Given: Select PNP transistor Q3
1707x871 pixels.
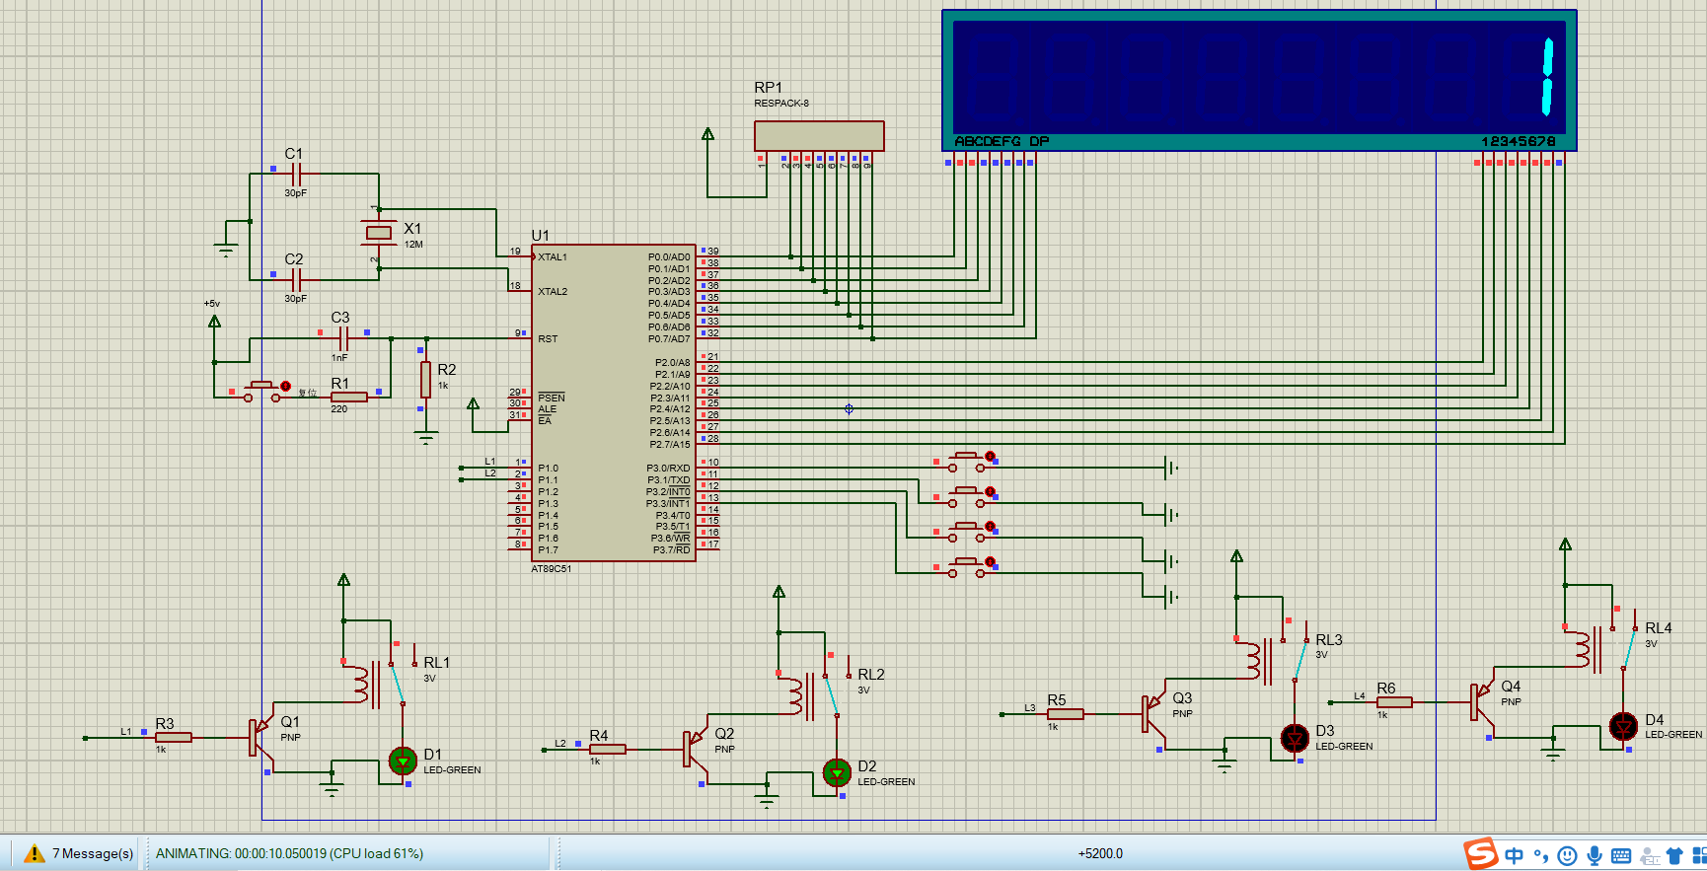Looking at the screenshot, I should tap(1152, 714).
